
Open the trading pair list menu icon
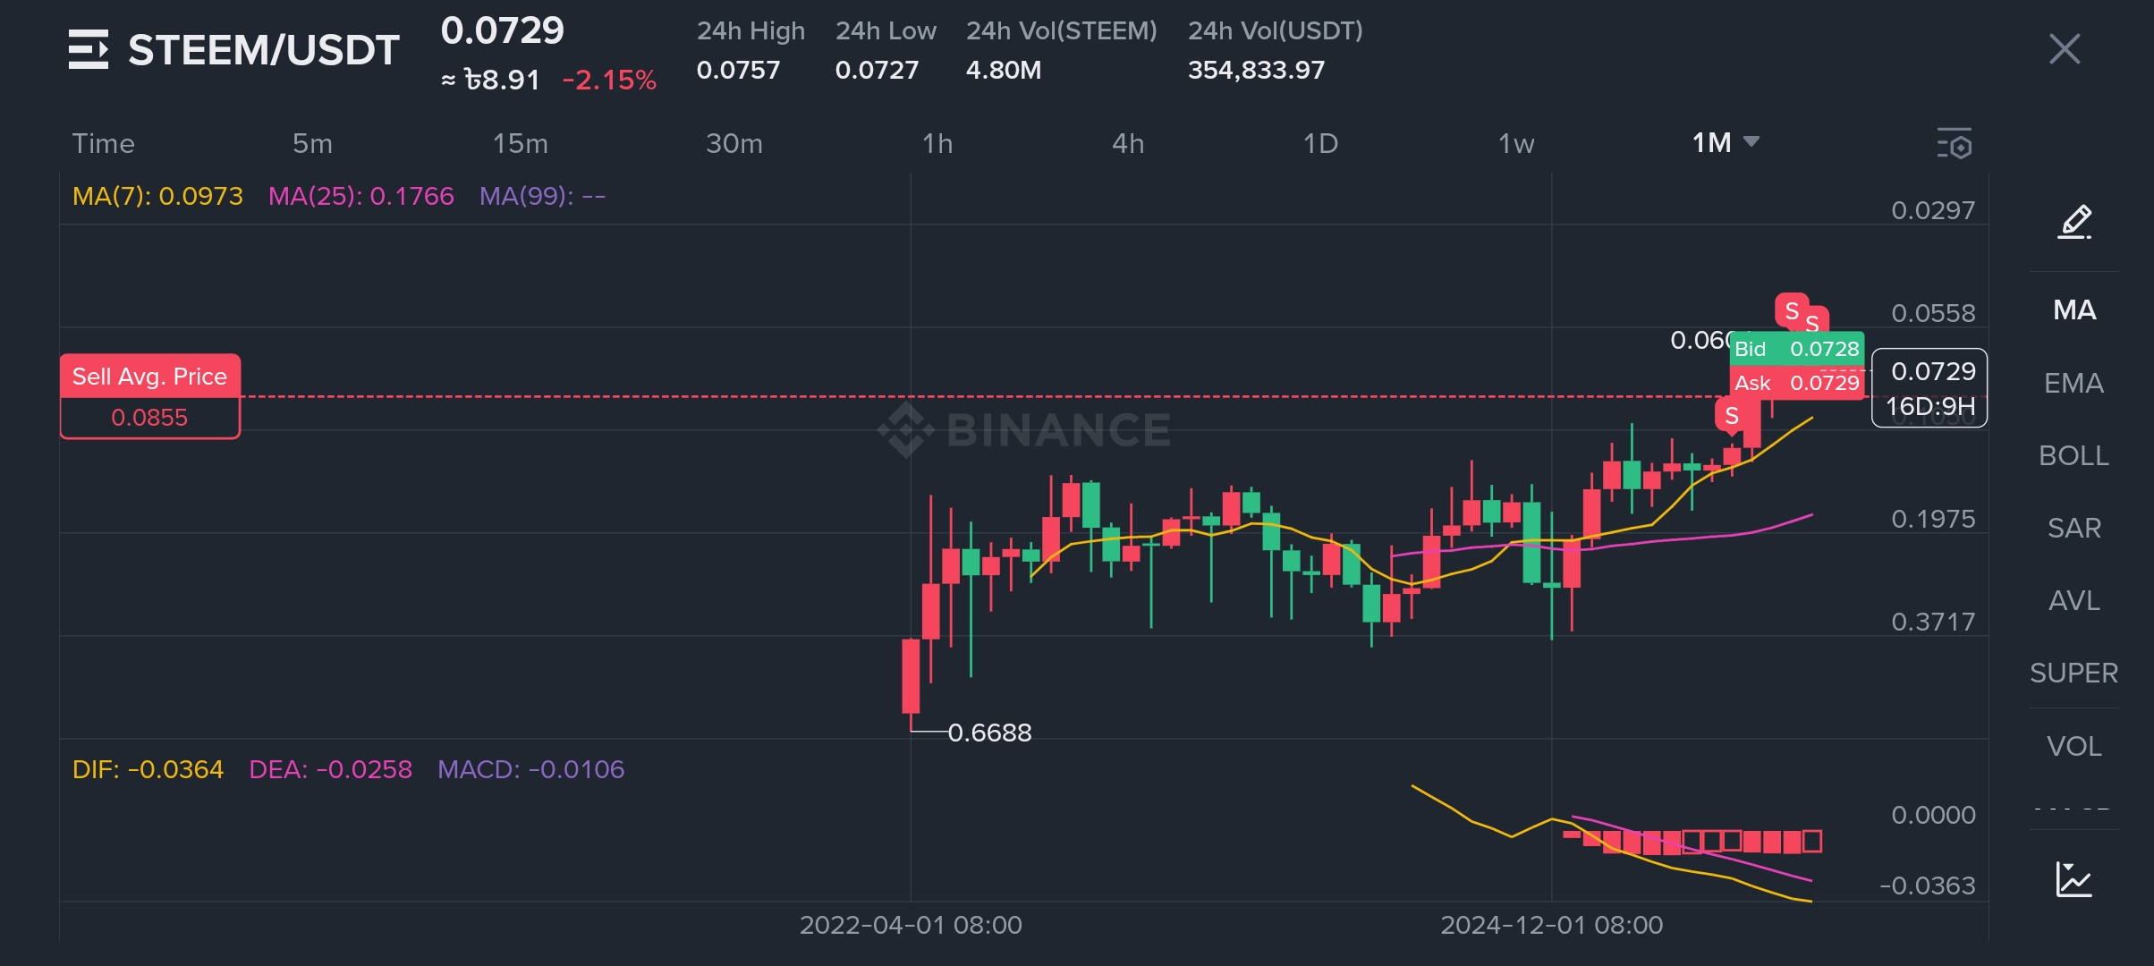coord(88,49)
